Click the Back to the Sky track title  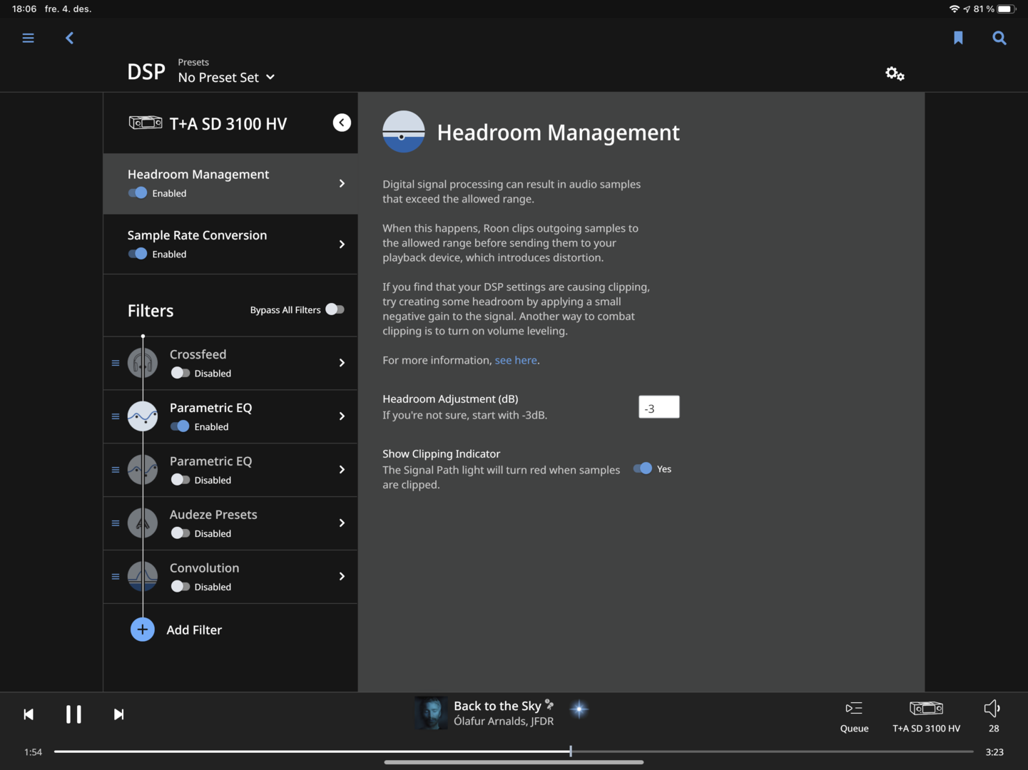[497, 706]
